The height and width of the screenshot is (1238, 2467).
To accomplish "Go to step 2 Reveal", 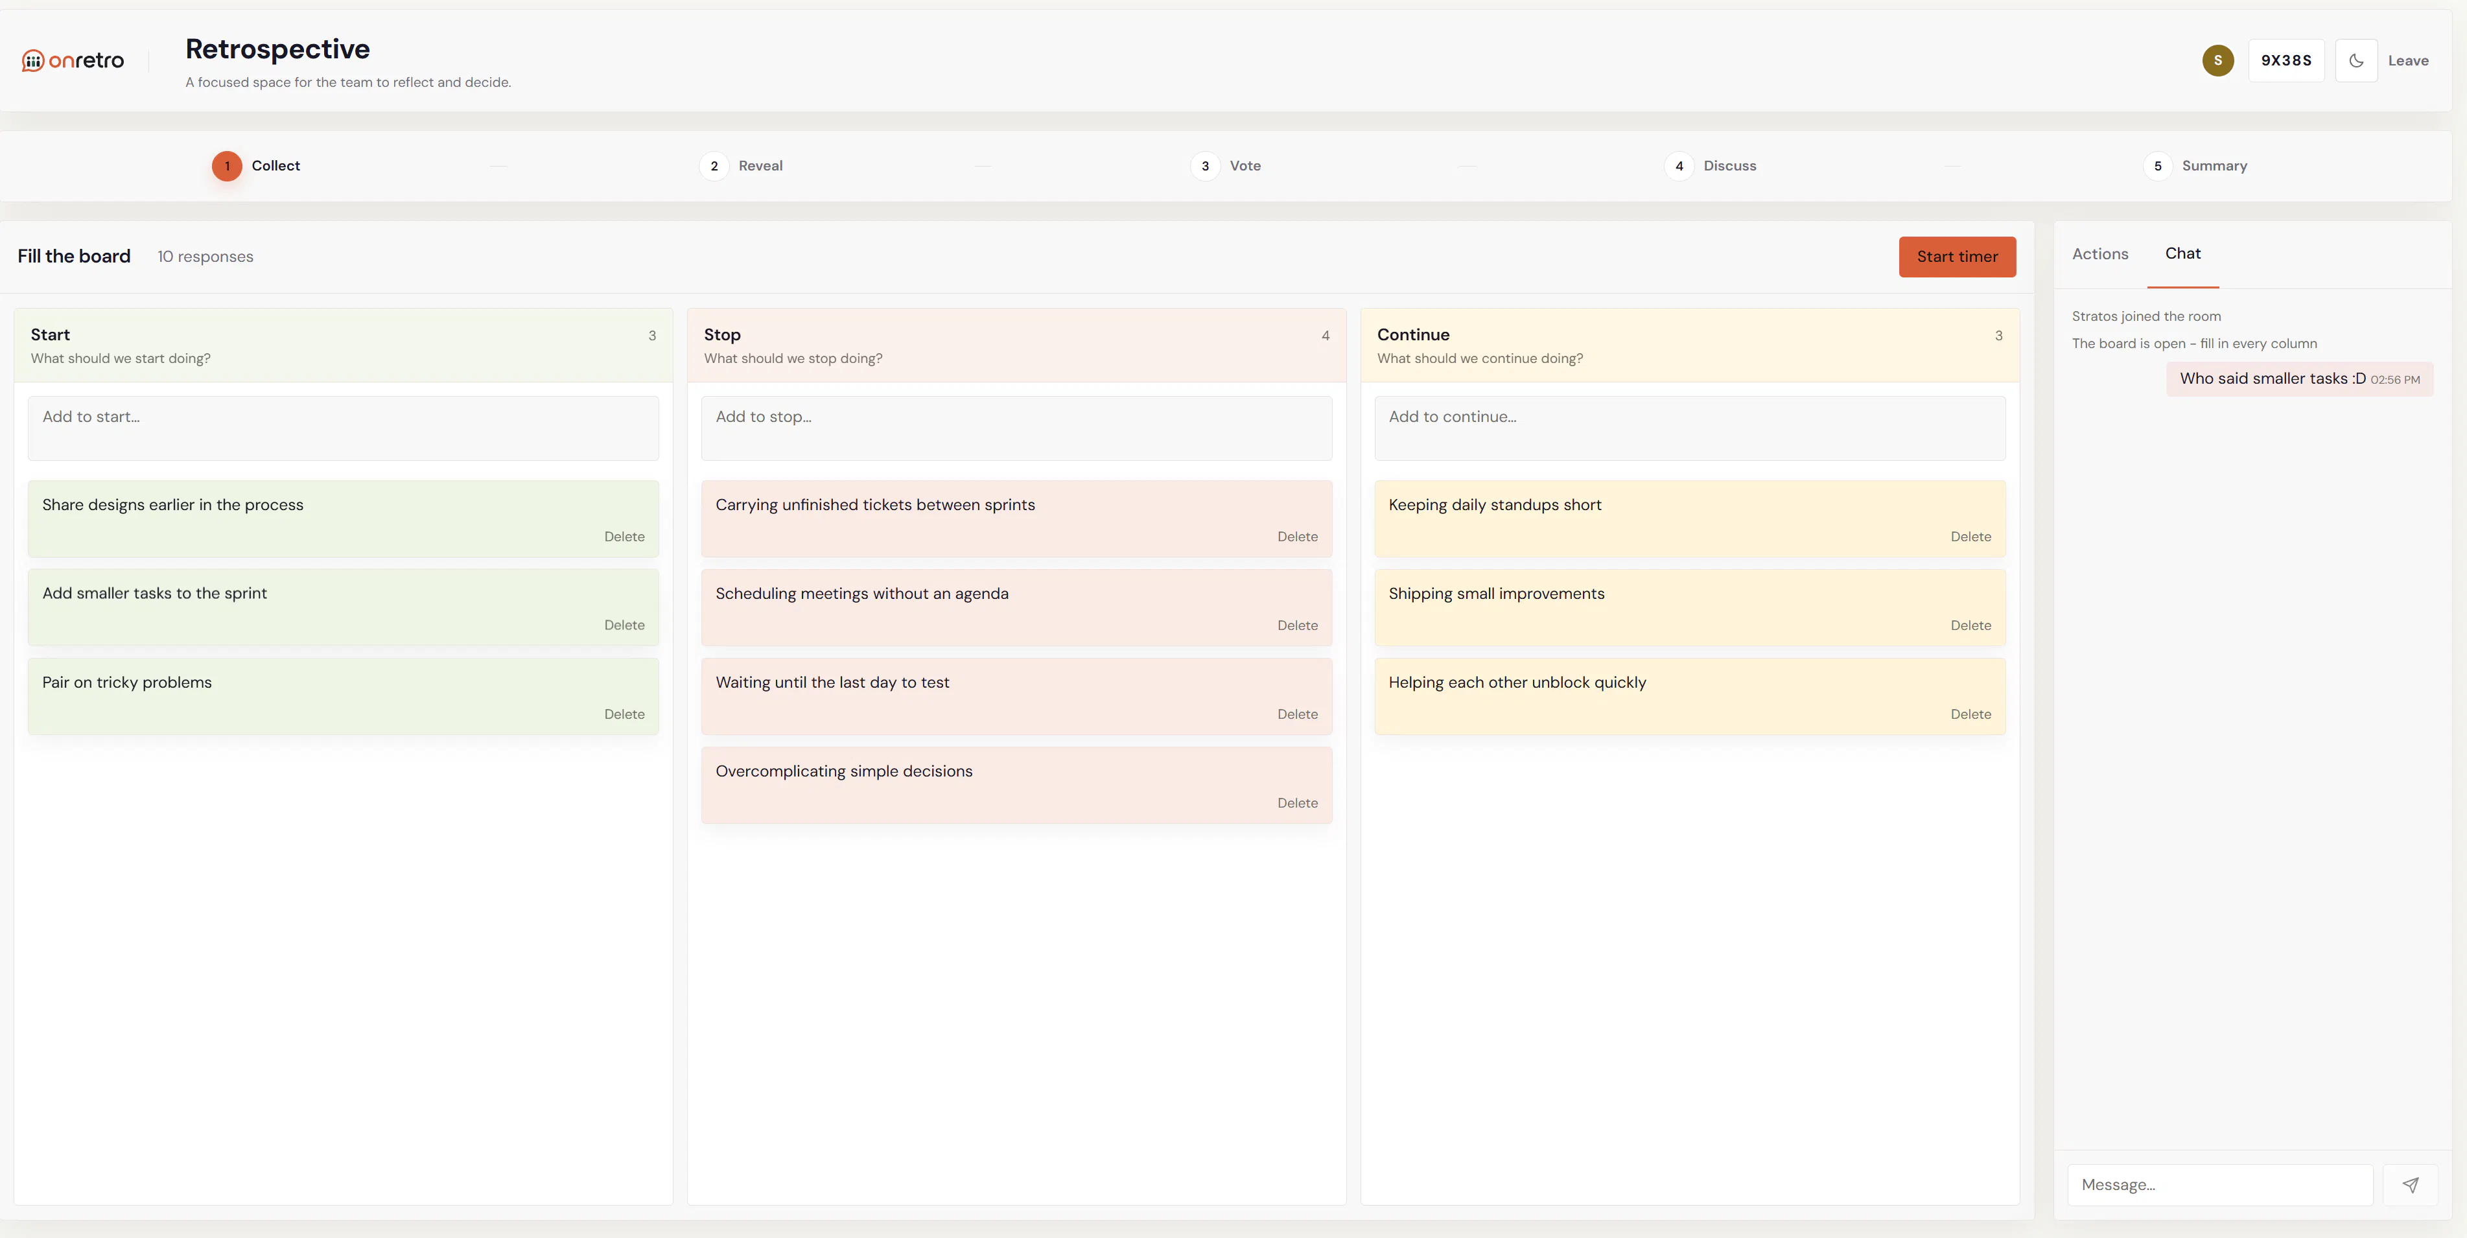I will point(742,166).
